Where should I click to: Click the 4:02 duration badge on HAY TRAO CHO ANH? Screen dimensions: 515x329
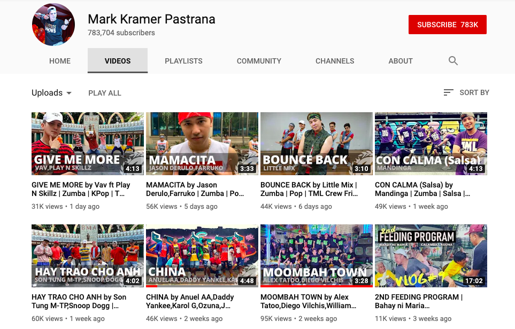tap(133, 281)
